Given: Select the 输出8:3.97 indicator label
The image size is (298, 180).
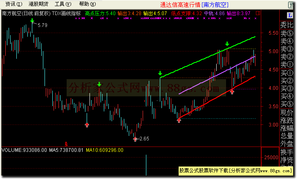Looking at the screenshot, I should pos(238,13).
